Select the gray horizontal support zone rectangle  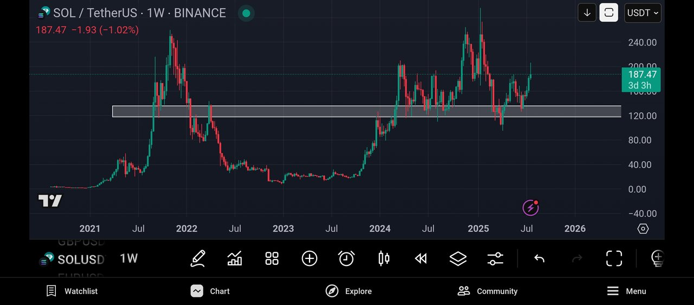point(367,111)
